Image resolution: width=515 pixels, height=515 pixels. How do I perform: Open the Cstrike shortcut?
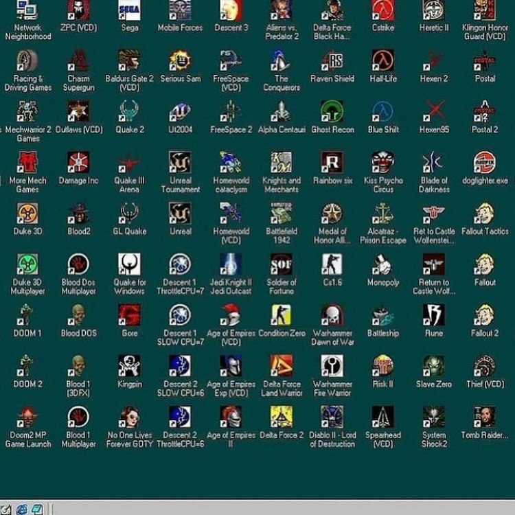(x=383, y=10)
